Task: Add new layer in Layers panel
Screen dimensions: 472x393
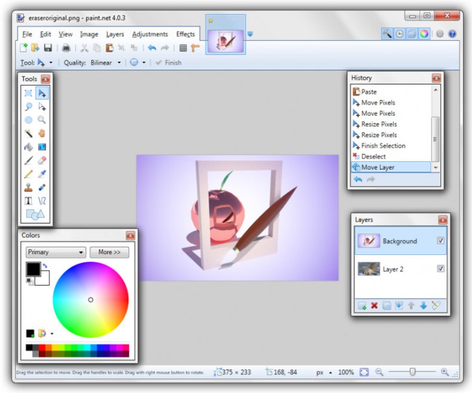Action: (362, 305)
